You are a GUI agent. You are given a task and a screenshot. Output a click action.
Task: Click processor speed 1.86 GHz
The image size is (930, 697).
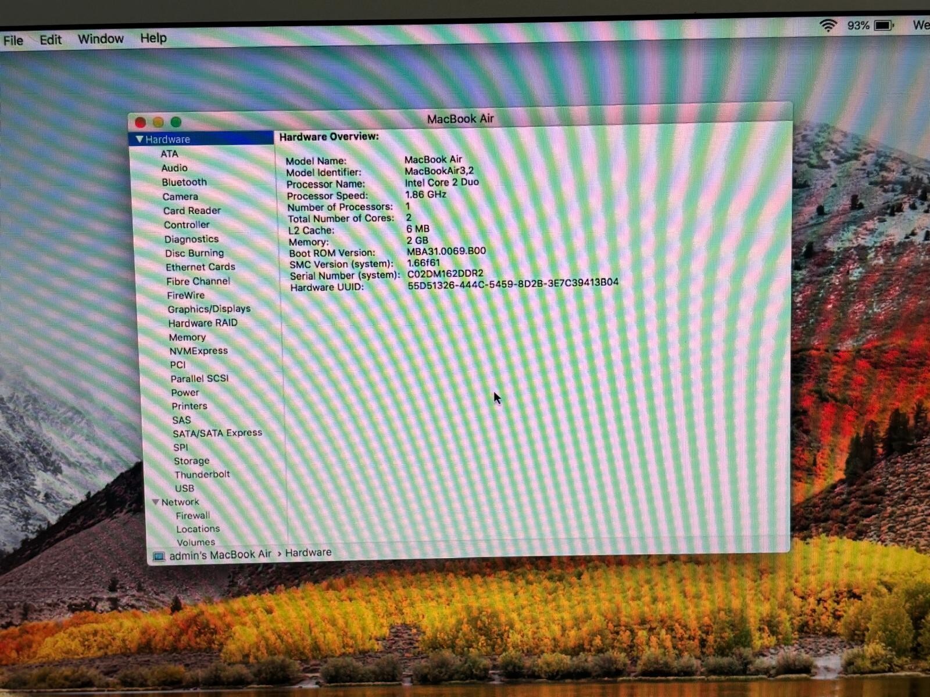[425, 195]
